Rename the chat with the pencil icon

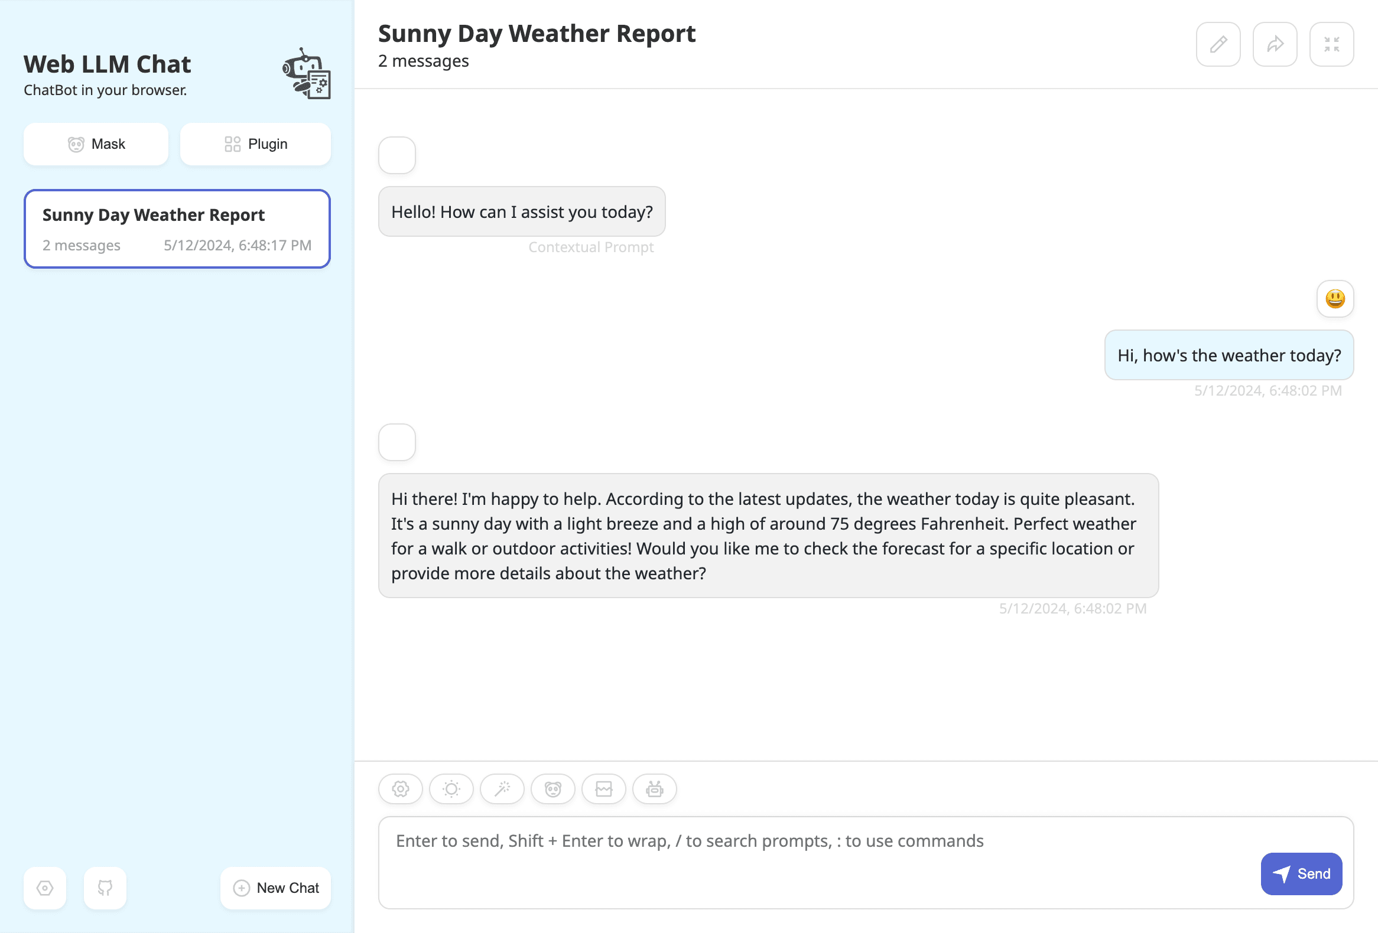click(1218, 44)
